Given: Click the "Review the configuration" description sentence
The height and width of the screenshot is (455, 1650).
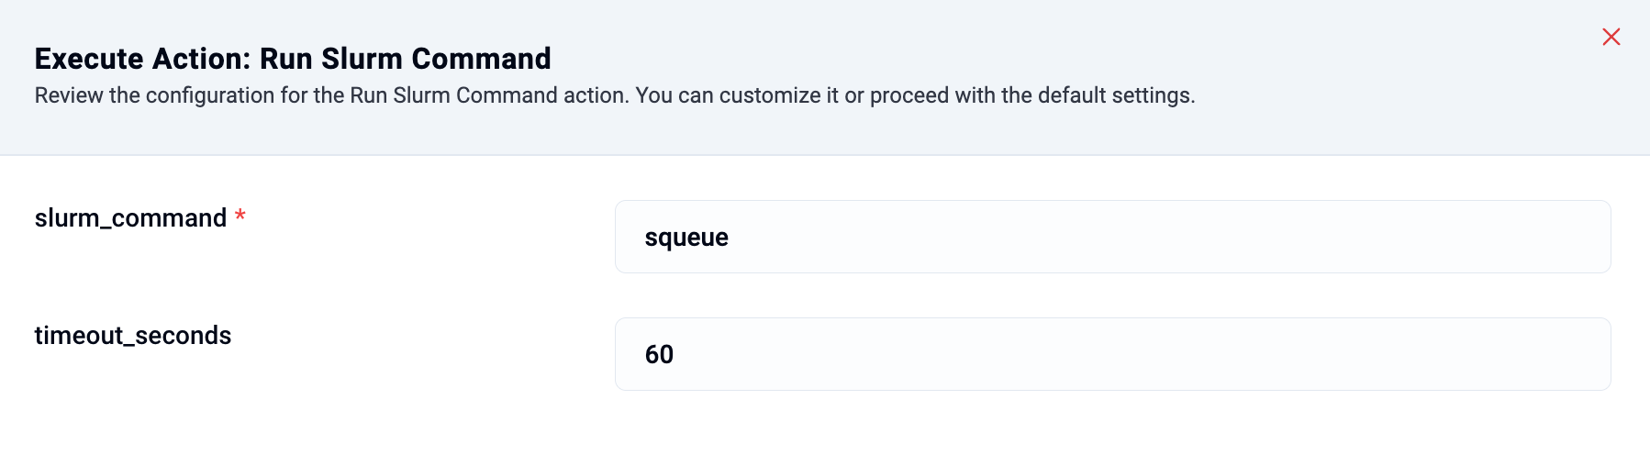Looking at the screenshot, I should [x=332, y=95].
